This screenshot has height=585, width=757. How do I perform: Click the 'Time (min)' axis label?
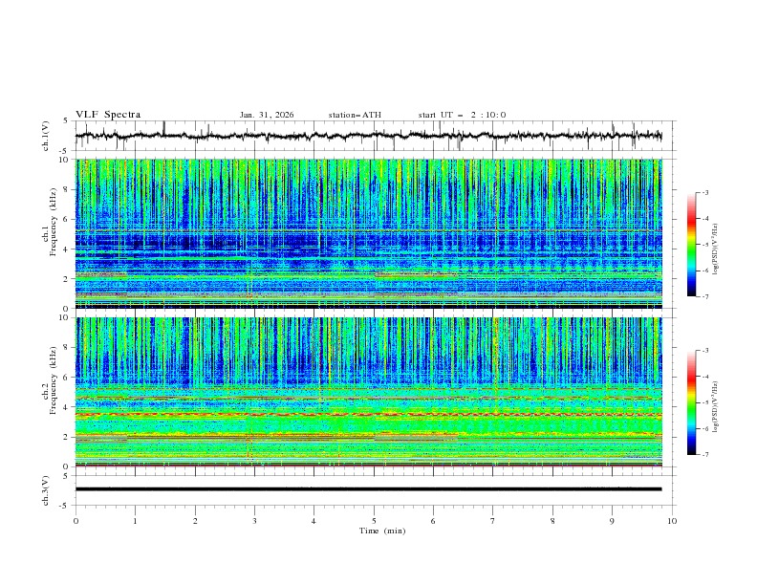pyautogui.click(x=382, y=531)
